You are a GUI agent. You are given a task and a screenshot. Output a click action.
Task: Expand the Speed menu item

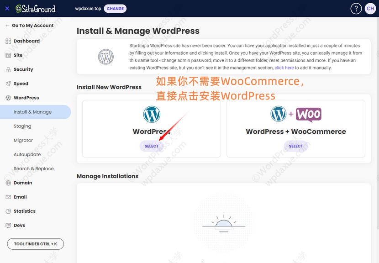coord(21,84)
